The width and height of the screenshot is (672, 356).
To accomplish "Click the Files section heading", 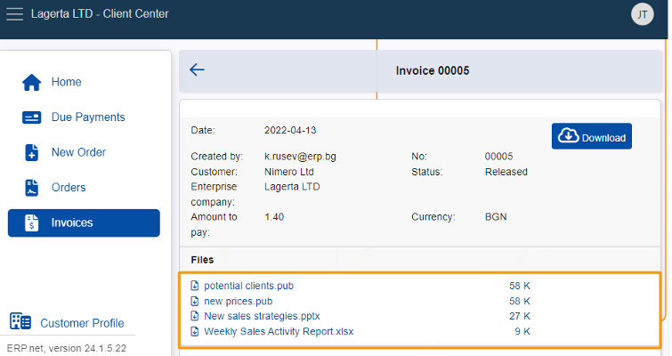I will click(x=202, y=260).
